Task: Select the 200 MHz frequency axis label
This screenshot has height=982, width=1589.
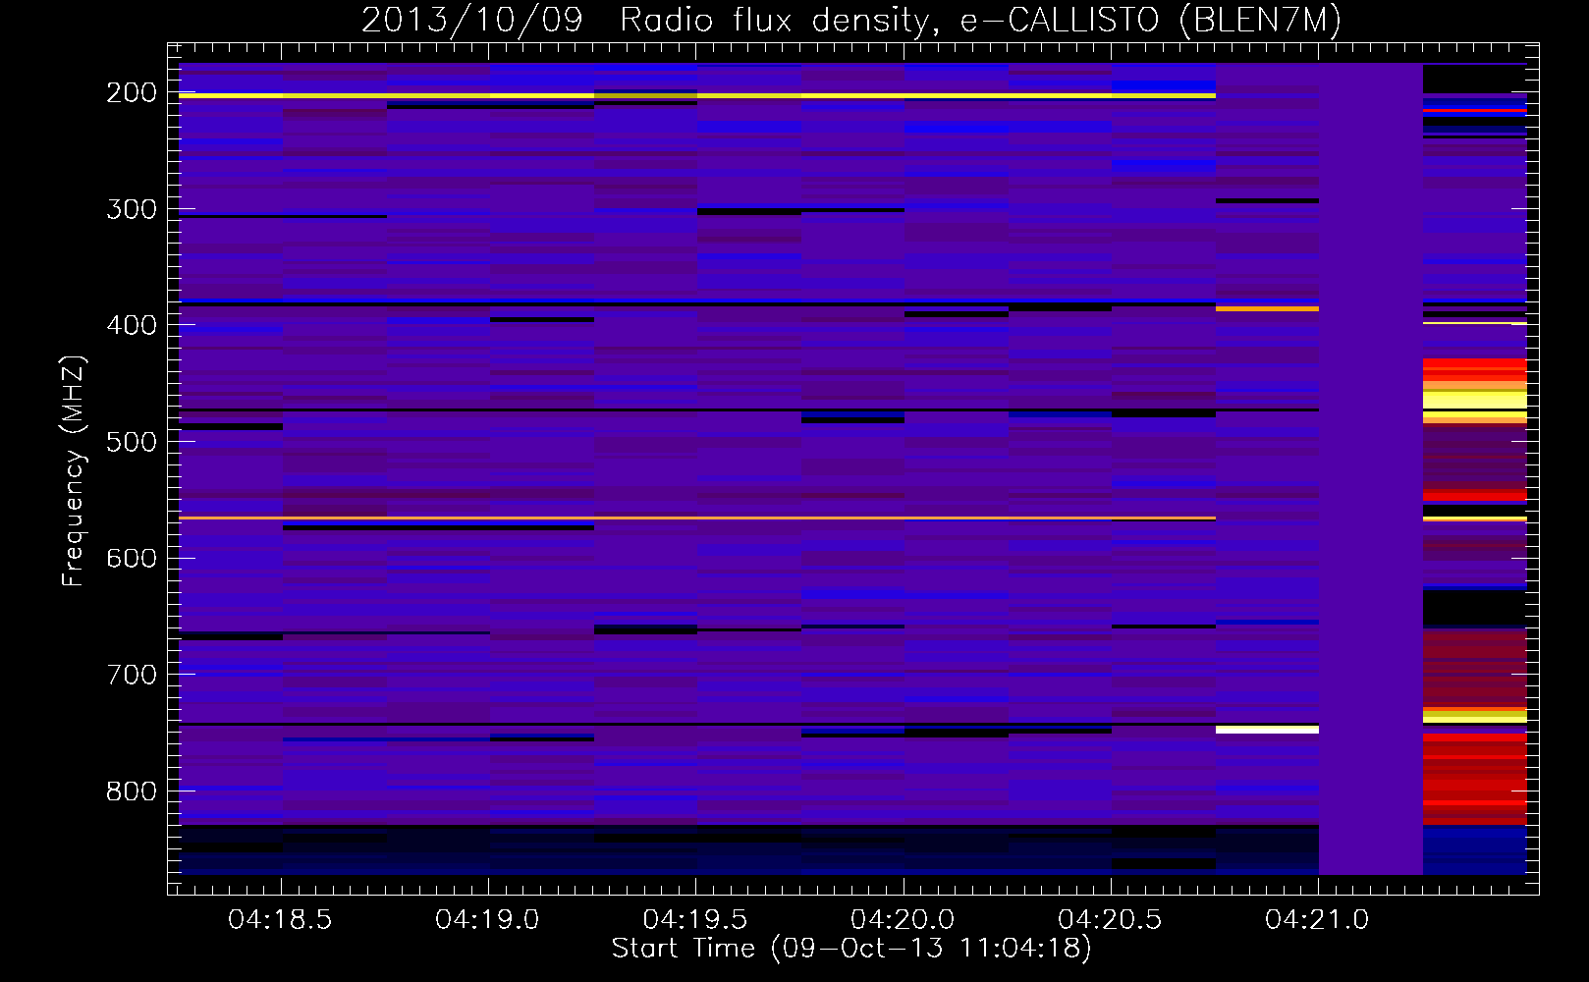Action: tap(132, 93)
